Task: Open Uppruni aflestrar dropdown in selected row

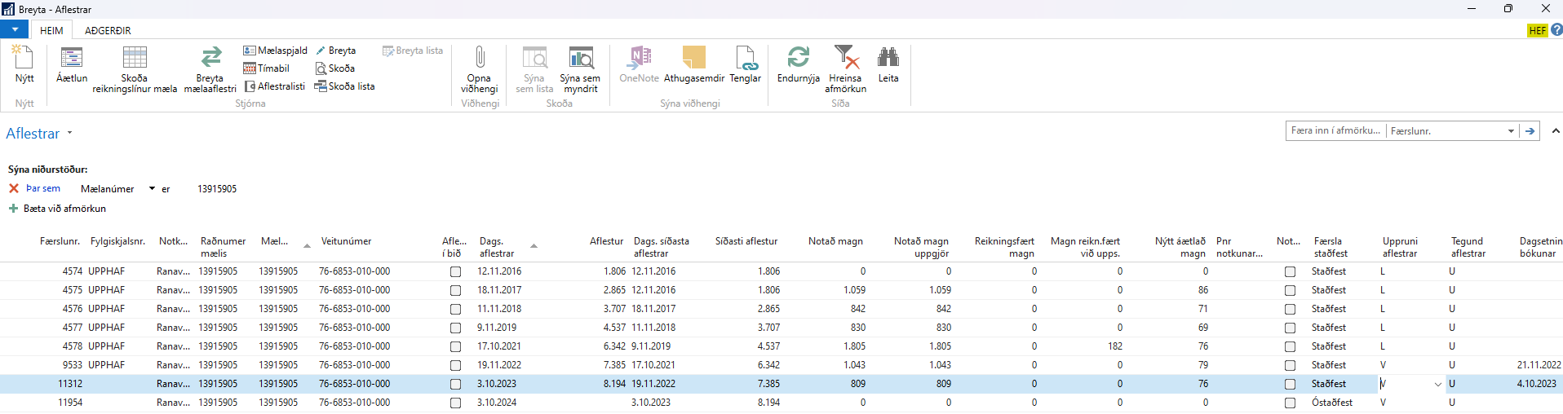Action: [x=1437, y=384]
